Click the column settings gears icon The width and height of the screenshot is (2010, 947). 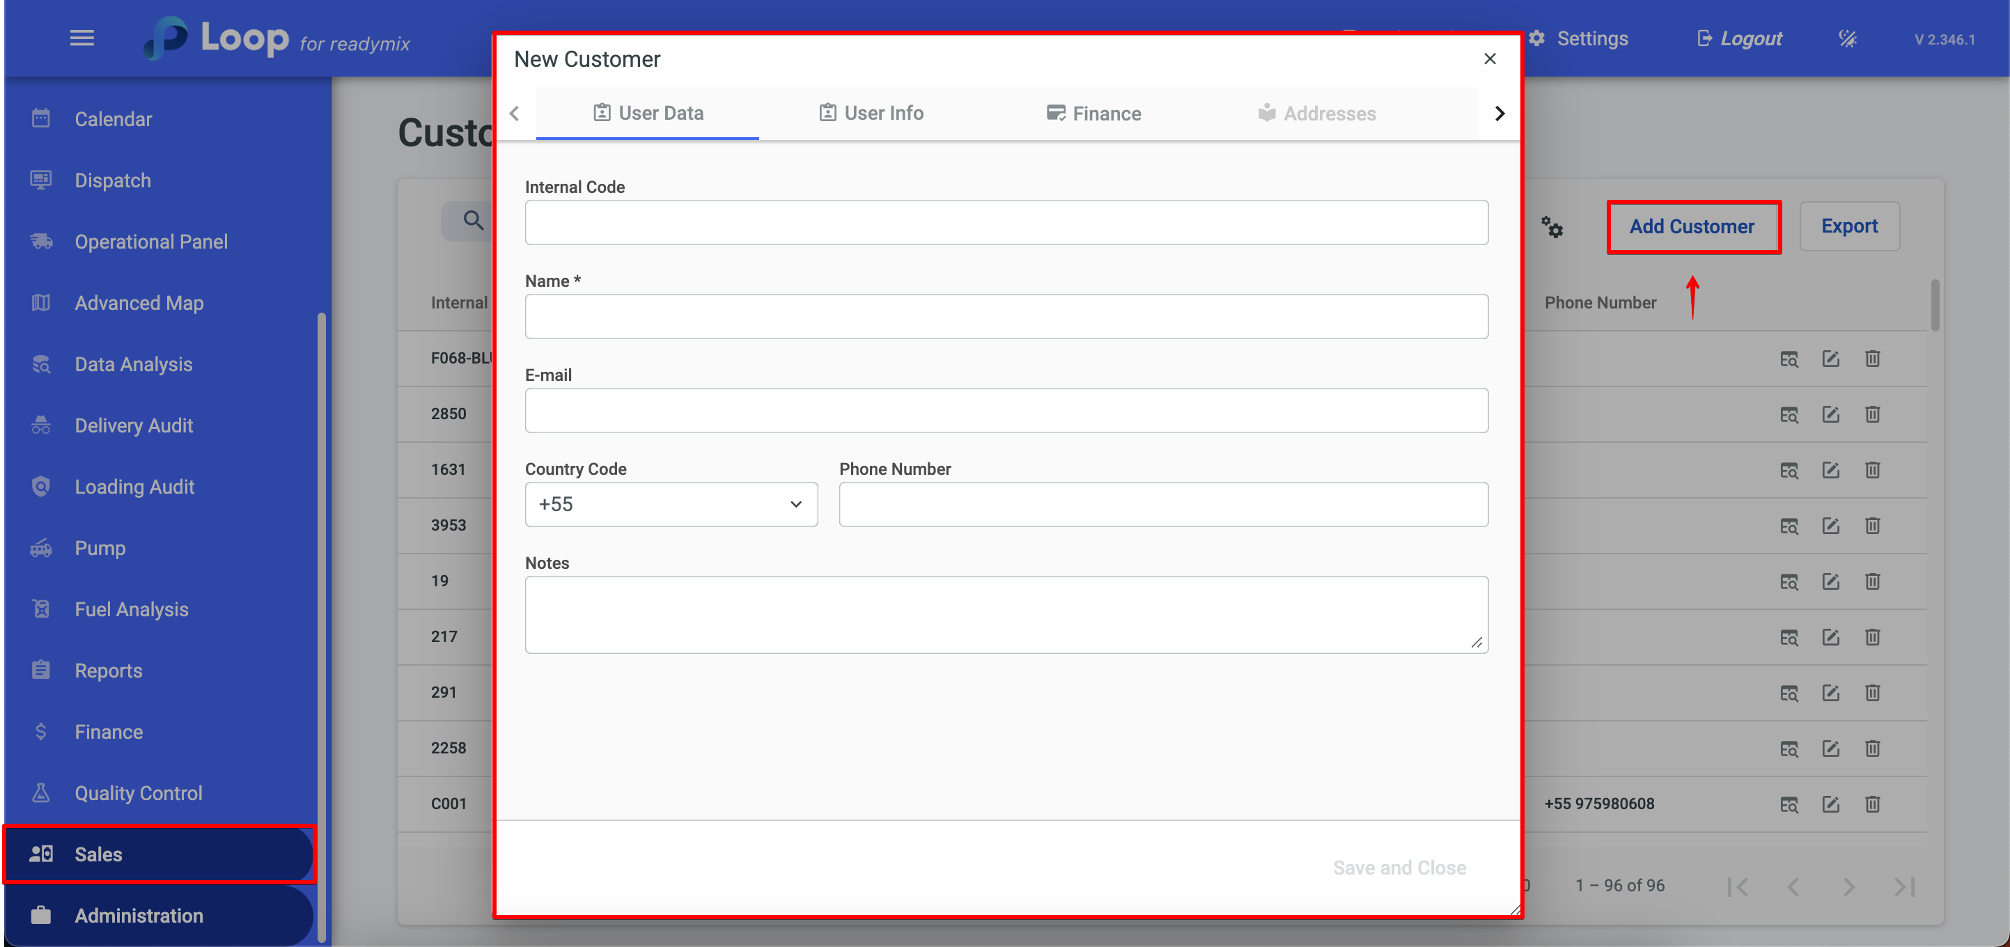click(1551, 227)
